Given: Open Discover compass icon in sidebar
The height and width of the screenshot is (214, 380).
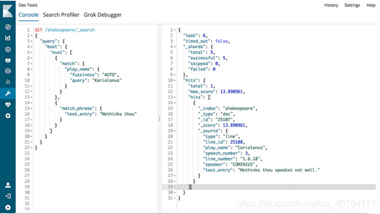Looking at the screenshot, I should 8,27.
